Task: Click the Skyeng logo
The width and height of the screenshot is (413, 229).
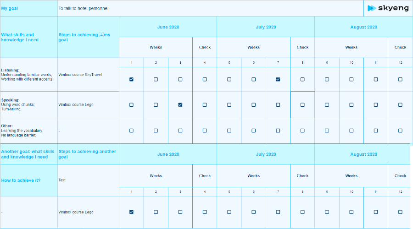Action: 388,8
